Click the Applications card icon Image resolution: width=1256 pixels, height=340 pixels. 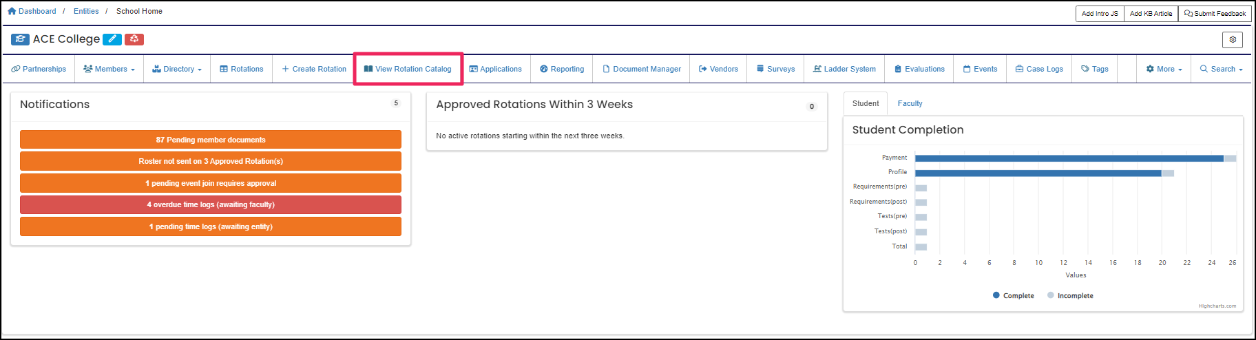473,69
